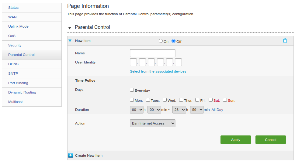295x164 pixels.
Task: Click the Cancel button
Action: pos(271,140)
